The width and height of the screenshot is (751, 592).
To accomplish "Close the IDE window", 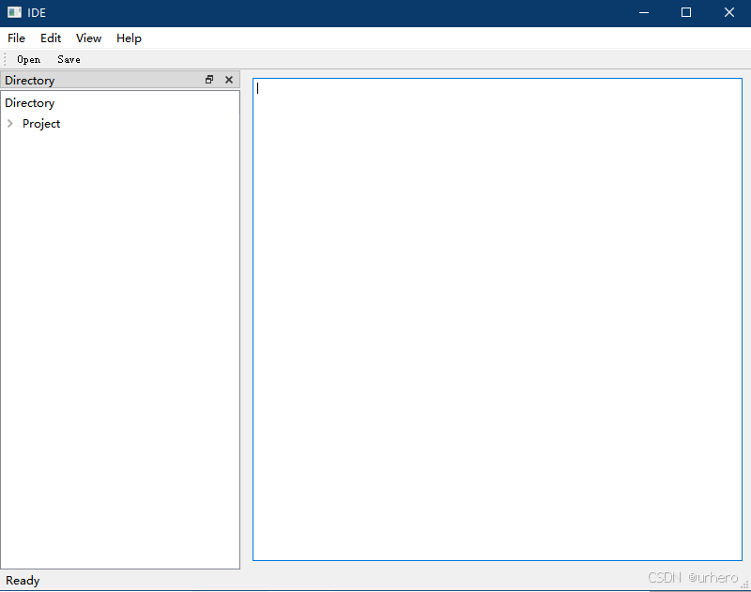I will point(729,12).
